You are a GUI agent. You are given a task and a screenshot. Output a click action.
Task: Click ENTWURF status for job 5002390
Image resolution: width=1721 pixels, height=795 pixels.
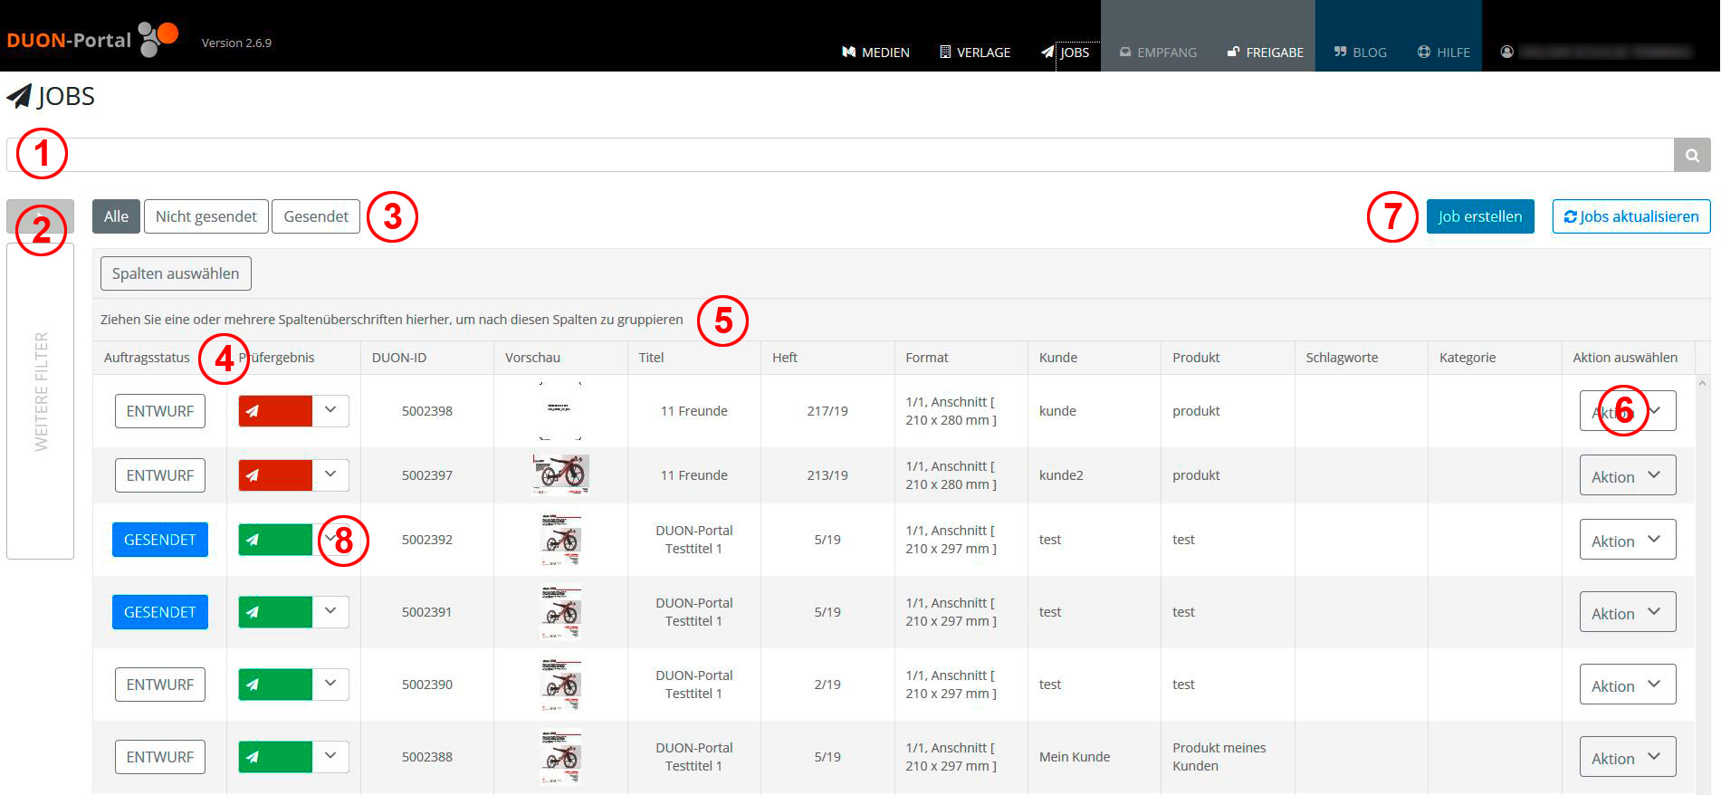(x=160, y=685)
